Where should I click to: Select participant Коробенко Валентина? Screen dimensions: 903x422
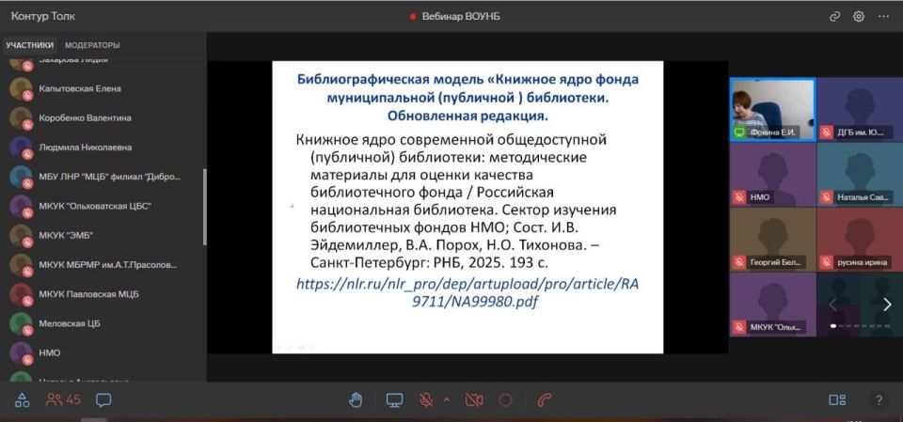103,118
